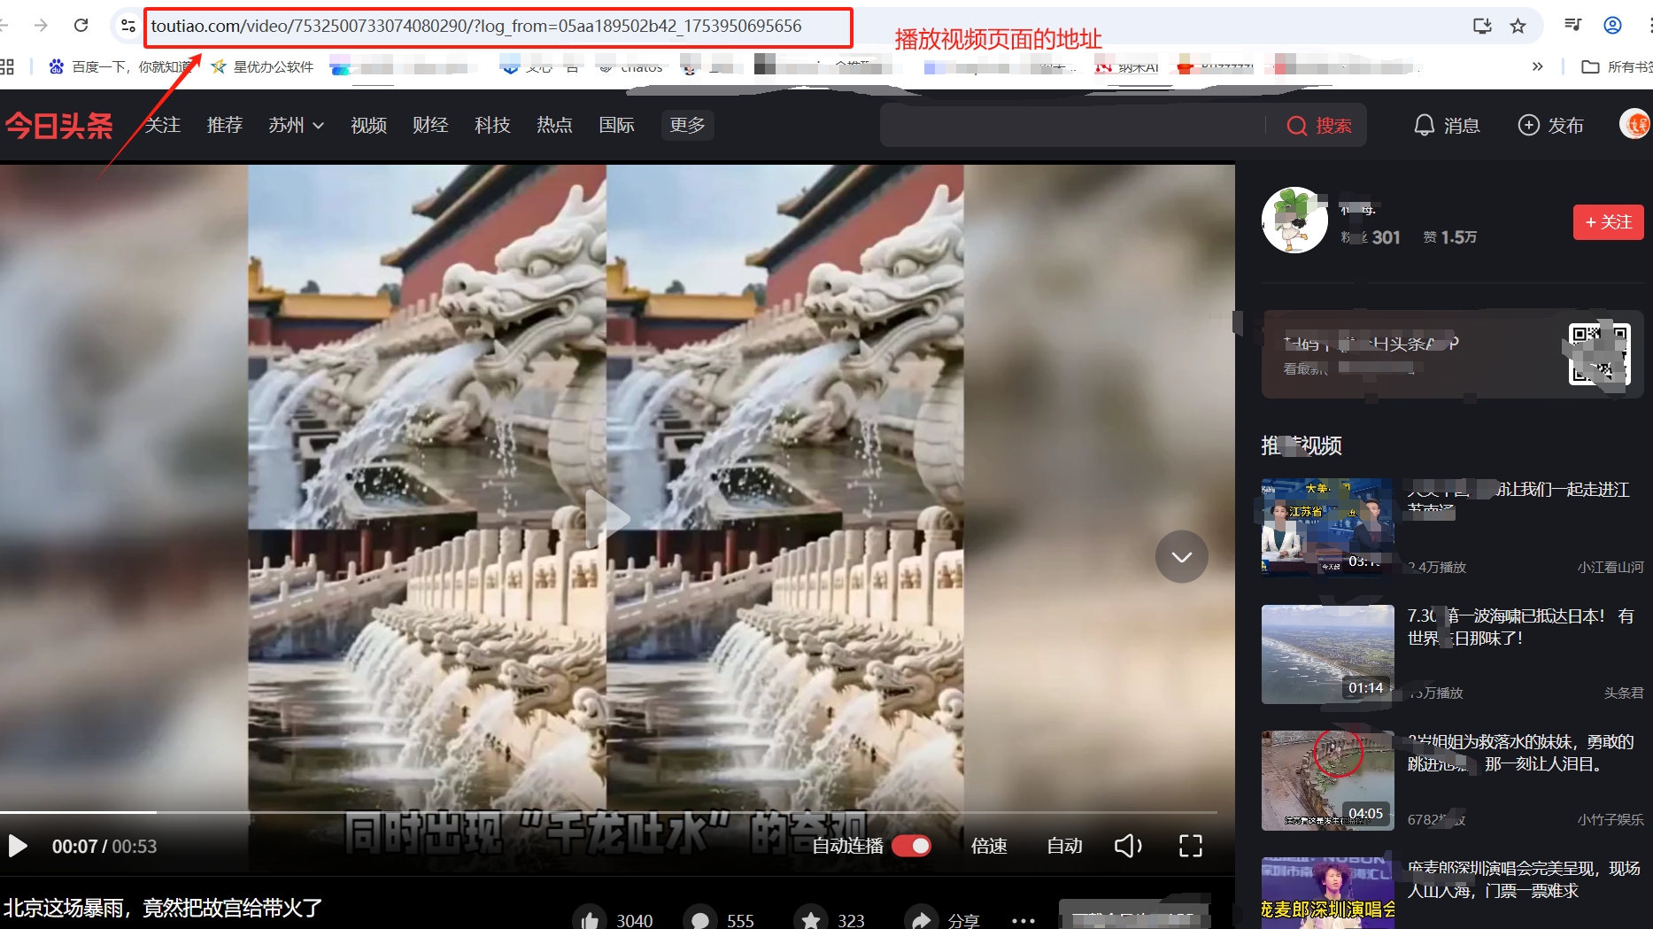Image resolution: width=1653 pixels, height=929 pixels.
Task: Toggle the browser bookmark star
Action: click(1518, 26)
